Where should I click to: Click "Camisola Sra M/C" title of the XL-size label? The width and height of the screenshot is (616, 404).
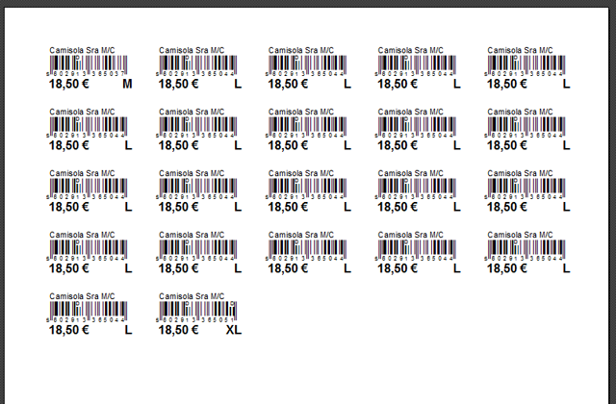coord(192,296)
